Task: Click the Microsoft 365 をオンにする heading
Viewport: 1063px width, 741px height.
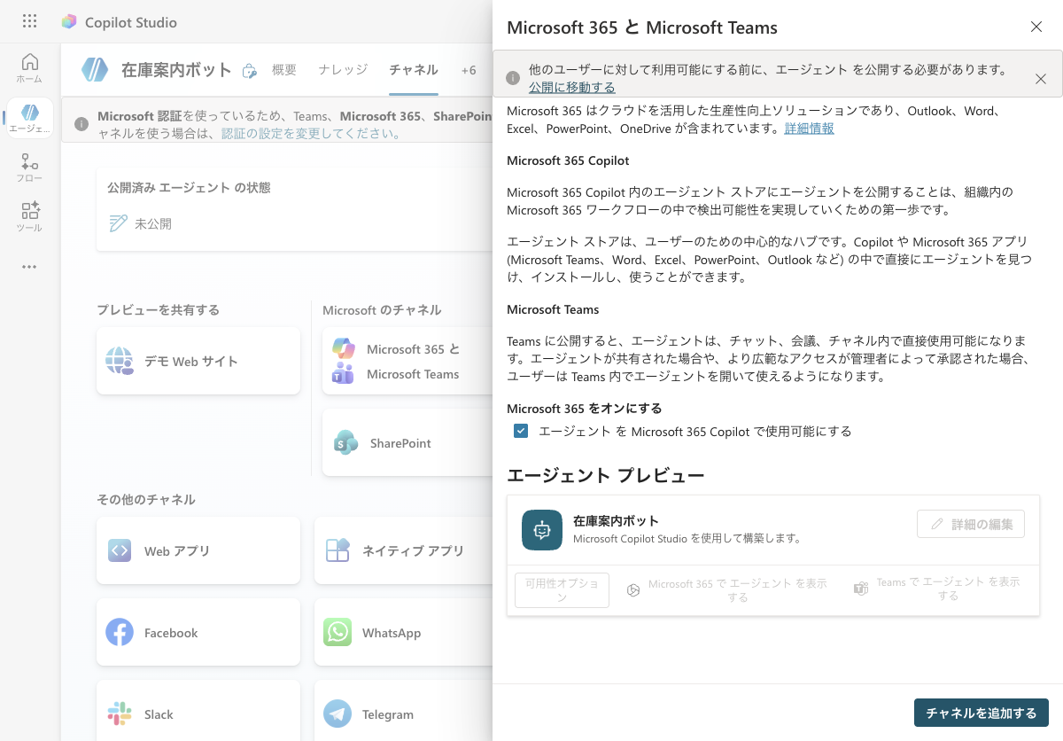Action: [x=585, y=409]
